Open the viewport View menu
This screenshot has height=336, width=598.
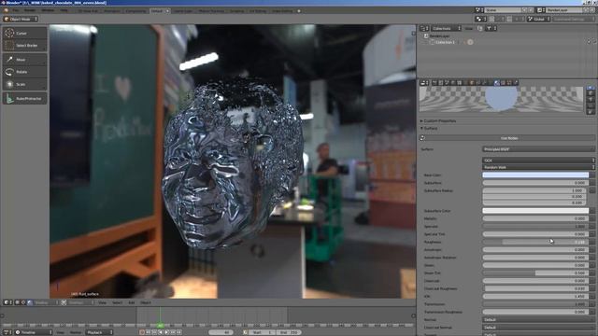[102, 302]
